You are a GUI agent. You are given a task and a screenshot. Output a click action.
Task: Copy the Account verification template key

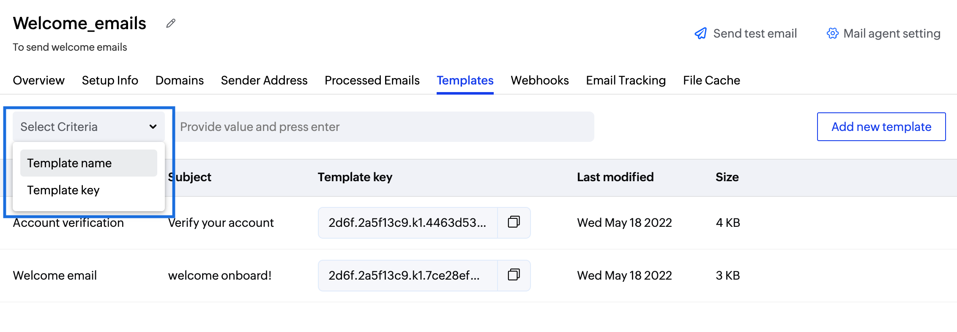click(x=514, y=222)
